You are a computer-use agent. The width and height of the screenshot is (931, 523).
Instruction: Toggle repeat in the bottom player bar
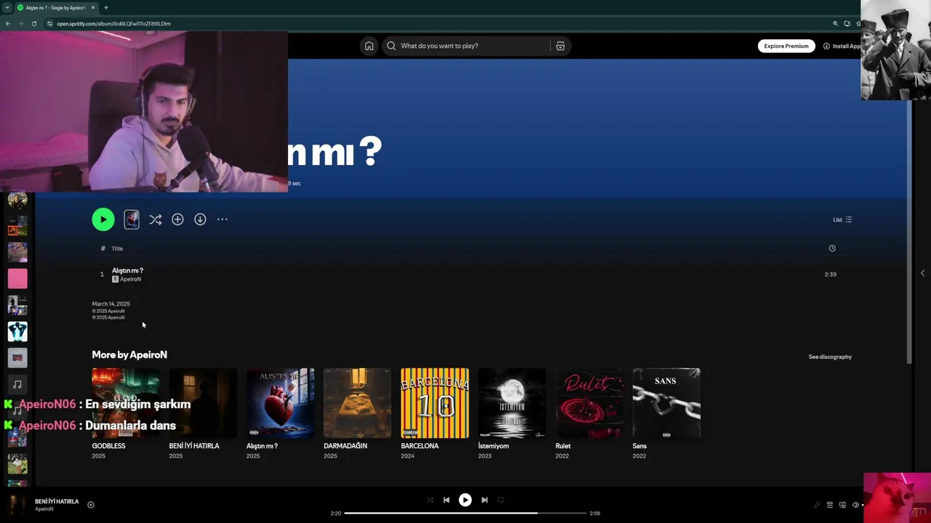[x=500, y=500]
